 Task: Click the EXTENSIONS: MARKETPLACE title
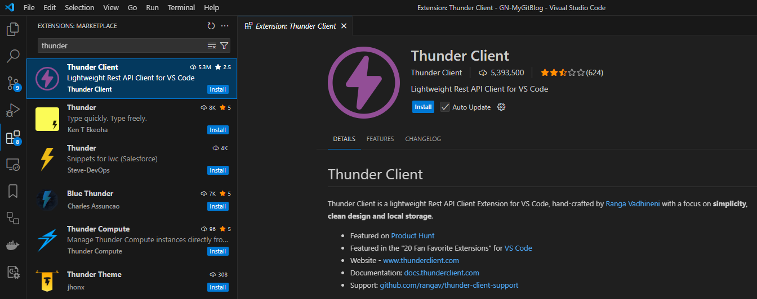click(x=77, y=26)
